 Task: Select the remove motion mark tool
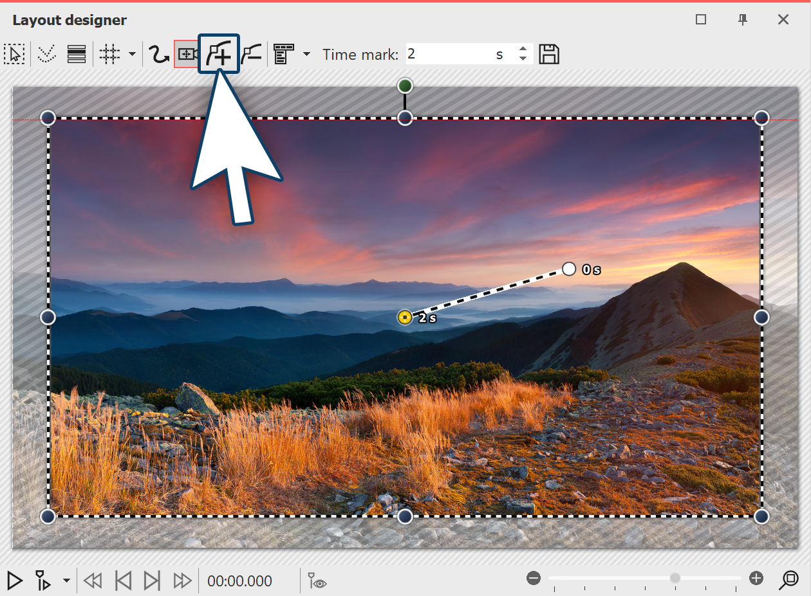251,54
